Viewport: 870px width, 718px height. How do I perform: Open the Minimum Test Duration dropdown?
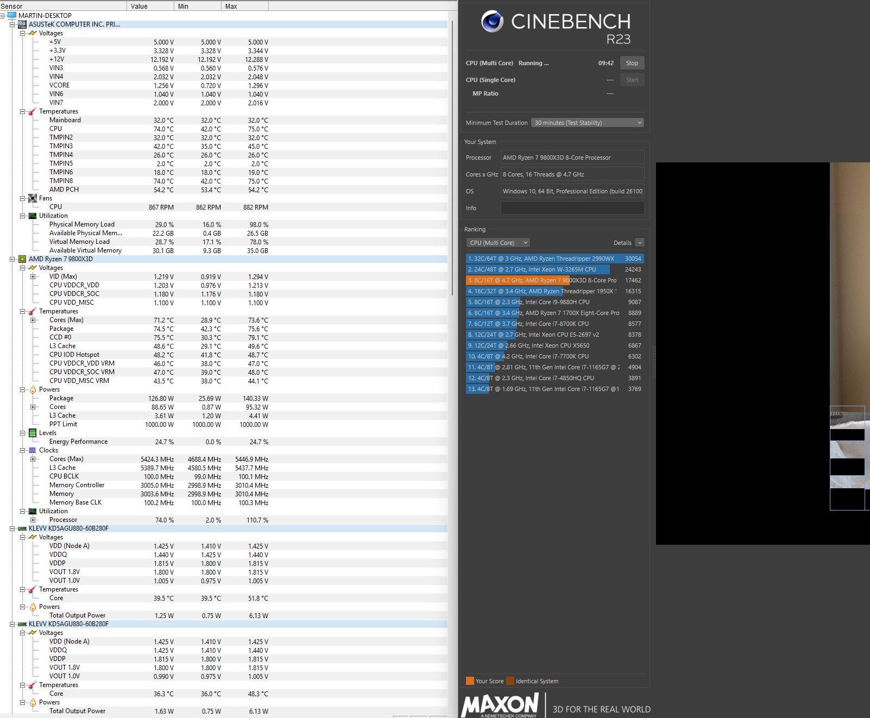pos(588,122)
